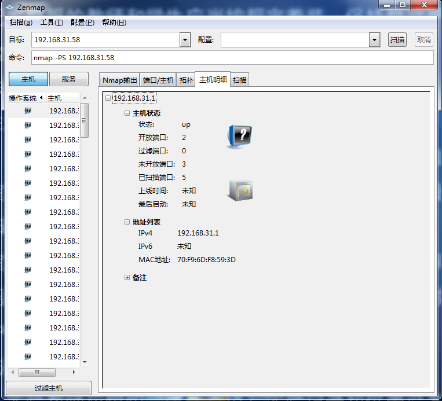Open the 工具(T) menu
Viewport: 442px width, 401px height.
(x=52, y=22)
